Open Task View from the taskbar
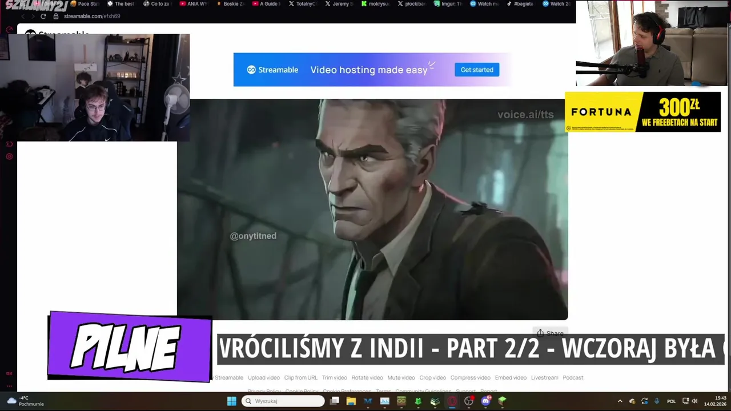The height and width of the screenshot is (411, 731). 335,401
